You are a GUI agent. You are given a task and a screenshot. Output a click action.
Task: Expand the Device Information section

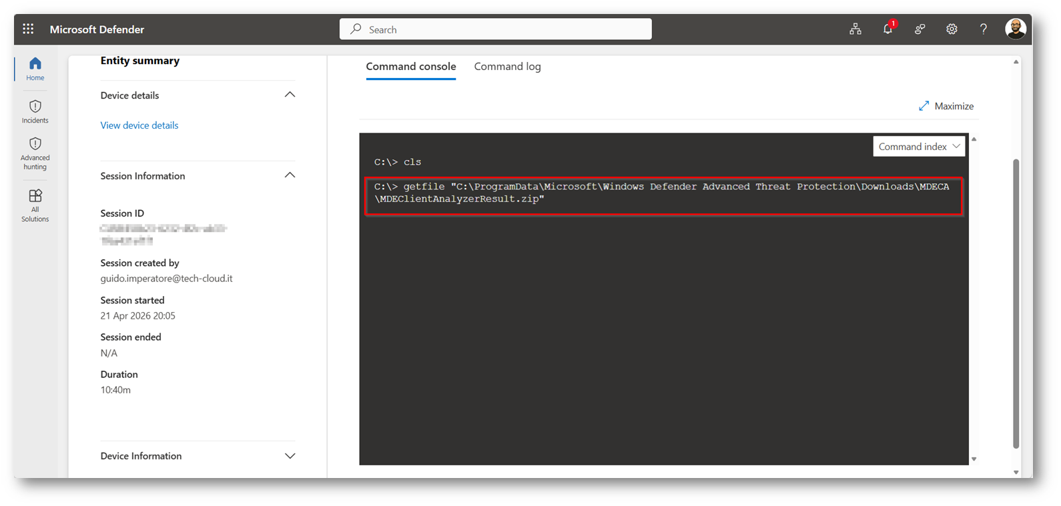[290, 456]
